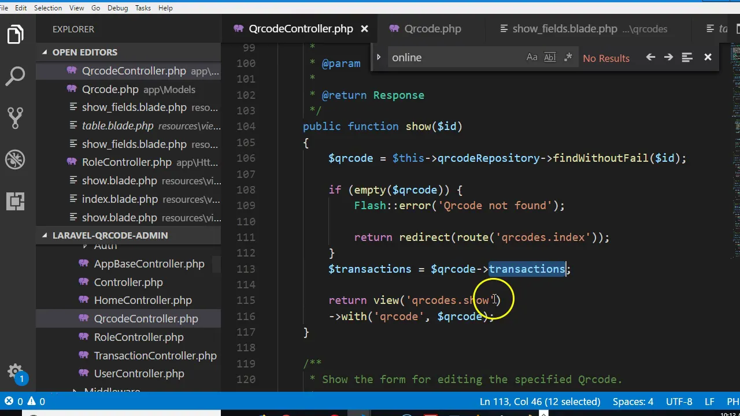740x416 pixels.
Task: Open the Source Control view
Action: [16, 117]
